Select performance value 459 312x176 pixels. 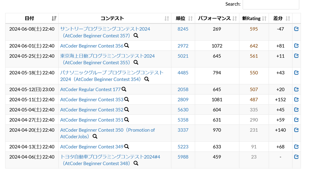pos(217,157)
